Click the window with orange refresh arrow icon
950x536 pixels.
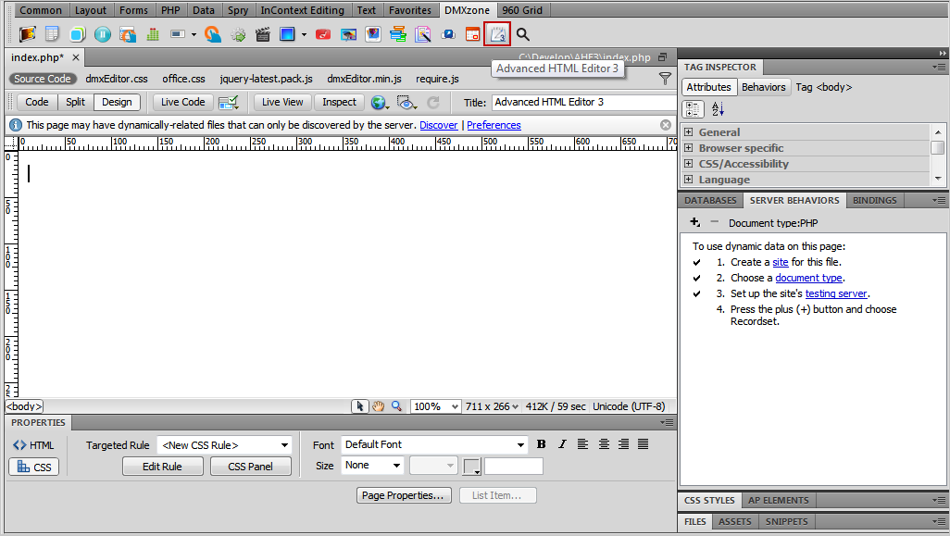(x=127, y=34)
